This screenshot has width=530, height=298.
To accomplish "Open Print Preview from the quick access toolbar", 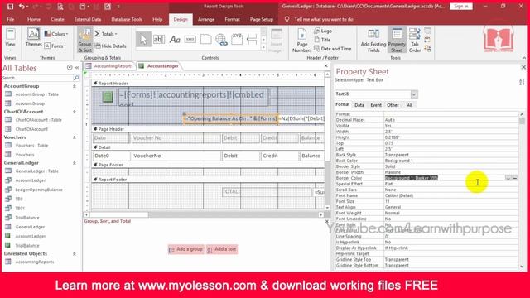I will click(x=60, y=7).
